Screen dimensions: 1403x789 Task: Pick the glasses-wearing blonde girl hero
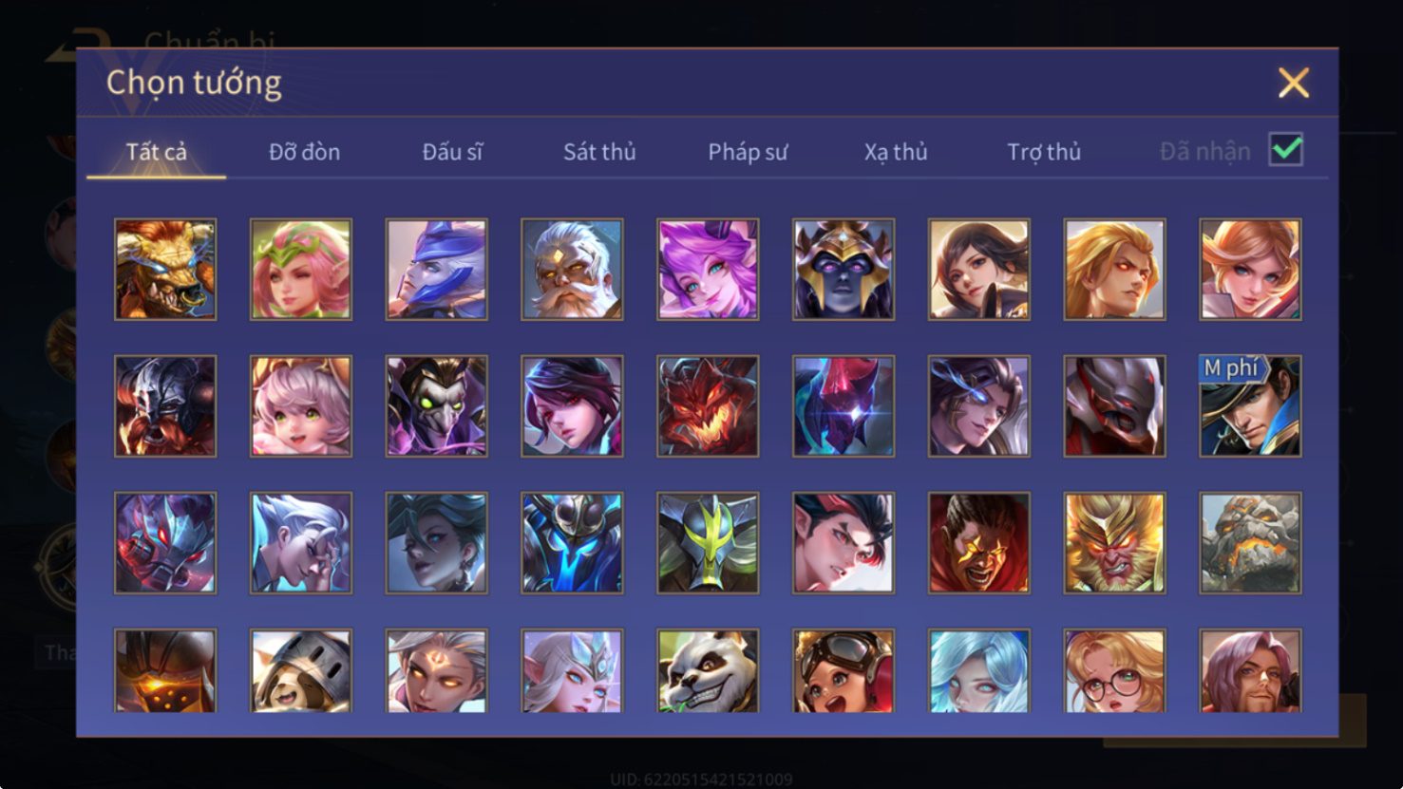1114,670
